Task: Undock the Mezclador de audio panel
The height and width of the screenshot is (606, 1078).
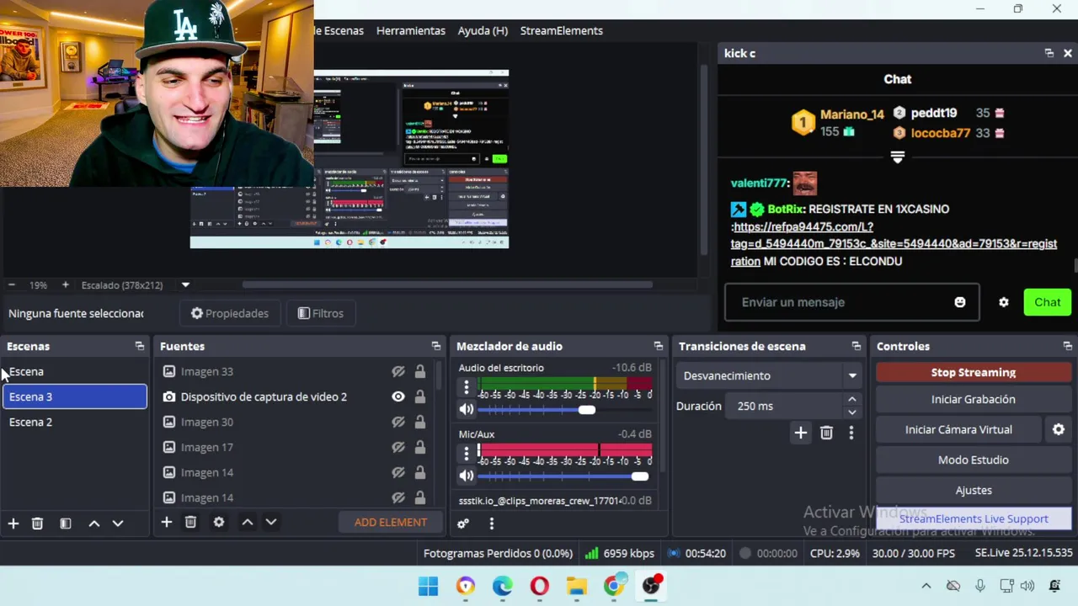Action: coord(659,346)
